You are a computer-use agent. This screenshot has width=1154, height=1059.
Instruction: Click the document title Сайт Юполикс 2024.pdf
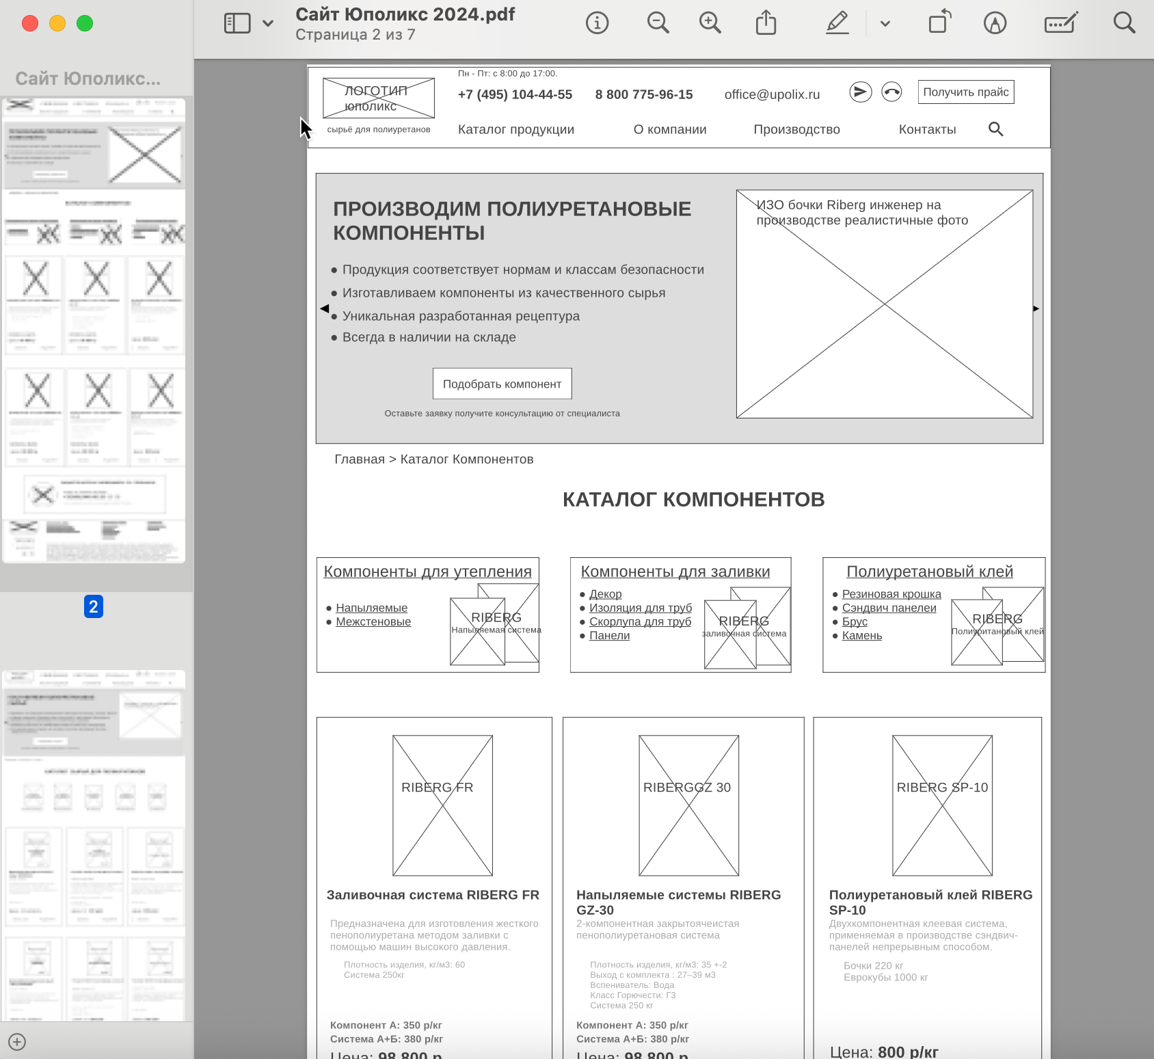(405, 14)
